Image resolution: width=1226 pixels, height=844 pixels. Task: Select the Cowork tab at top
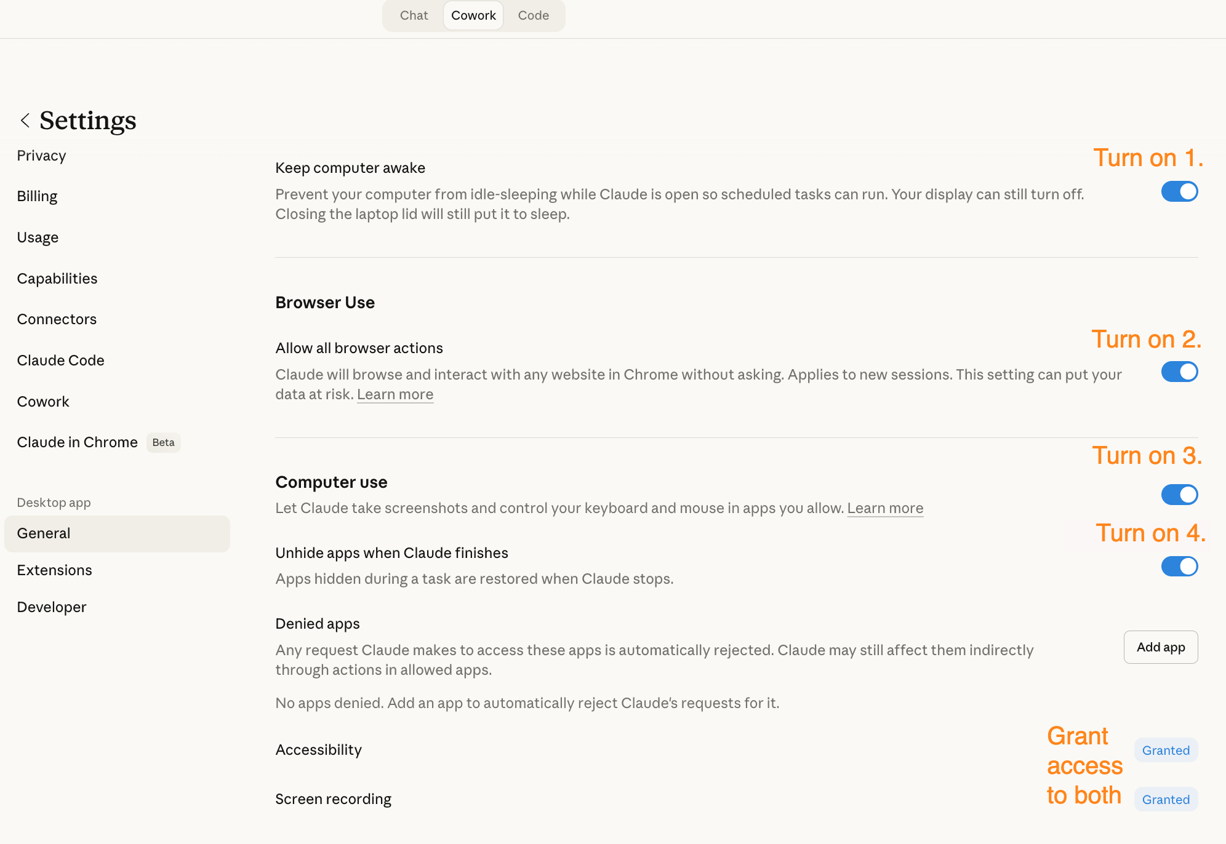[x=473, y=15]
